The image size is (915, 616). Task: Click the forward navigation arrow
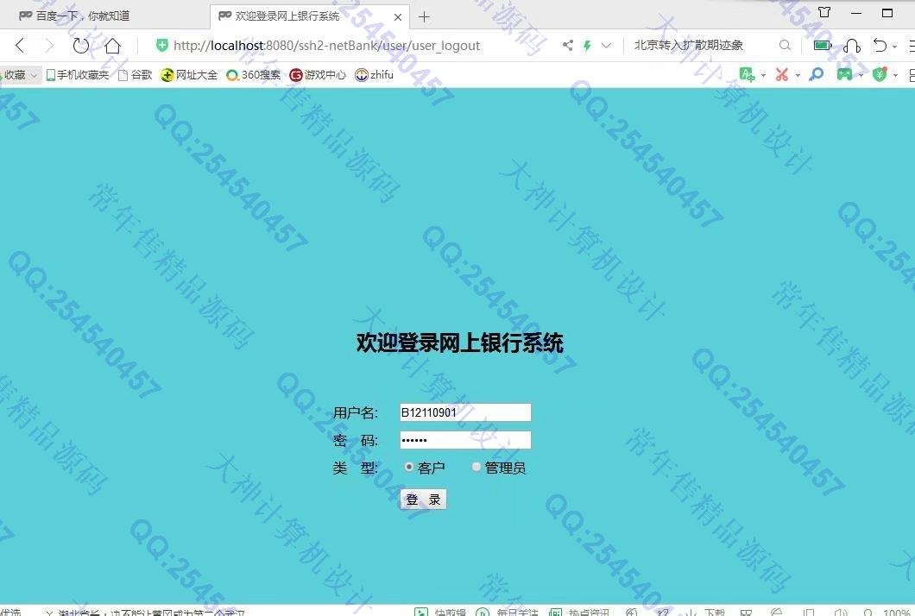tap(49, 46)
